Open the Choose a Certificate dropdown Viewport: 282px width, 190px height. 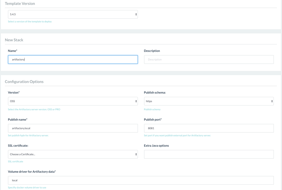tap(73, 154)
